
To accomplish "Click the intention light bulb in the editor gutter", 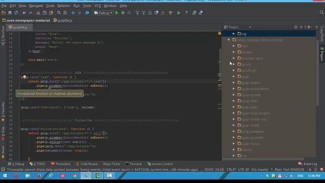I will pos(24,77).
